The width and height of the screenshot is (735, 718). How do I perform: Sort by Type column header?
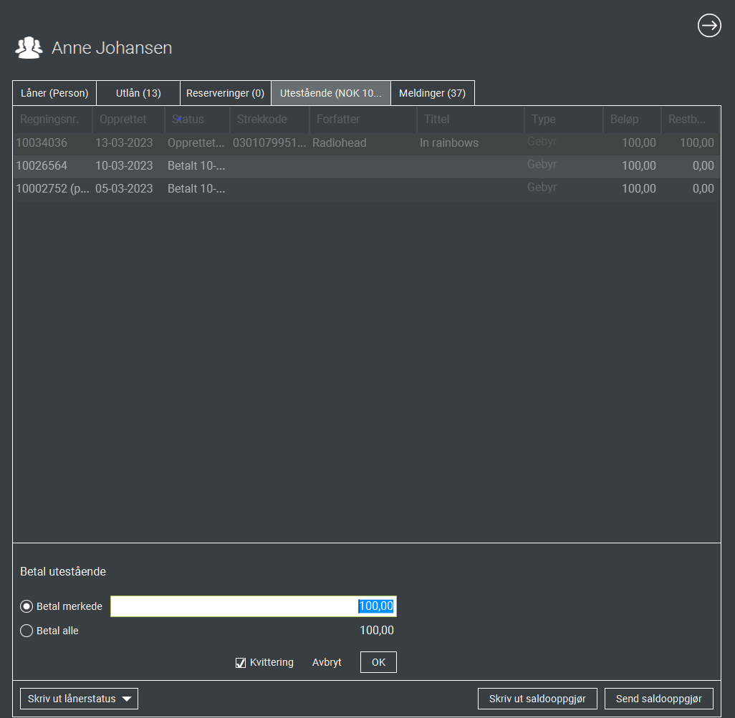(x=564, y=120)
